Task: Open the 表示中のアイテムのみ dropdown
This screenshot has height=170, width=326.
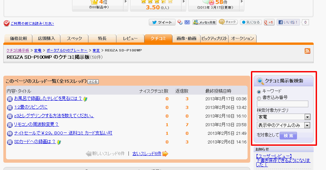Action: (284, 125)
